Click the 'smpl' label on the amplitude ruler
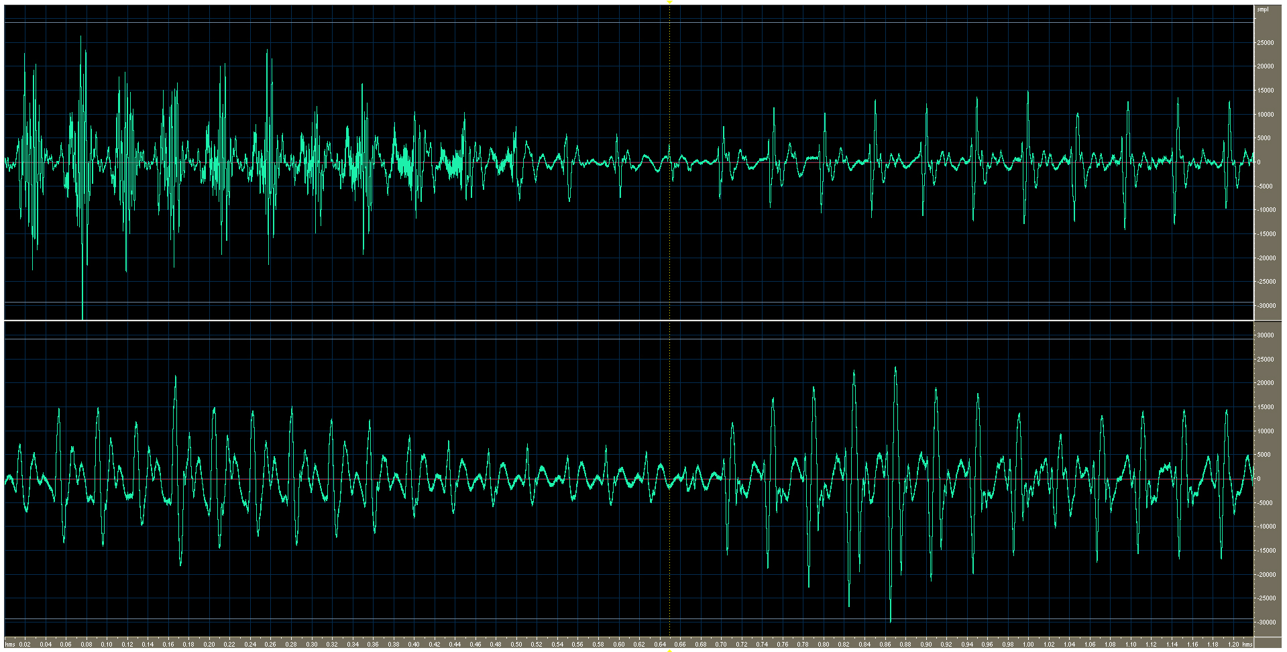1287x652 pixels. (x=1263, y=9)
